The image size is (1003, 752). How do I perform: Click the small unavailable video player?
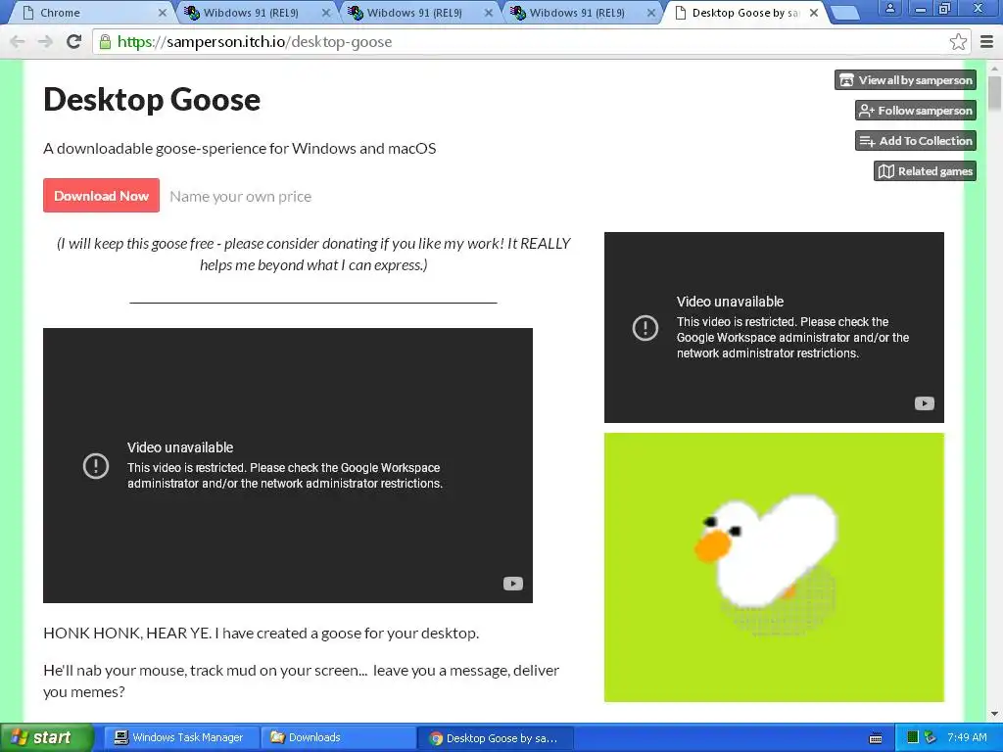pos(774,327)
